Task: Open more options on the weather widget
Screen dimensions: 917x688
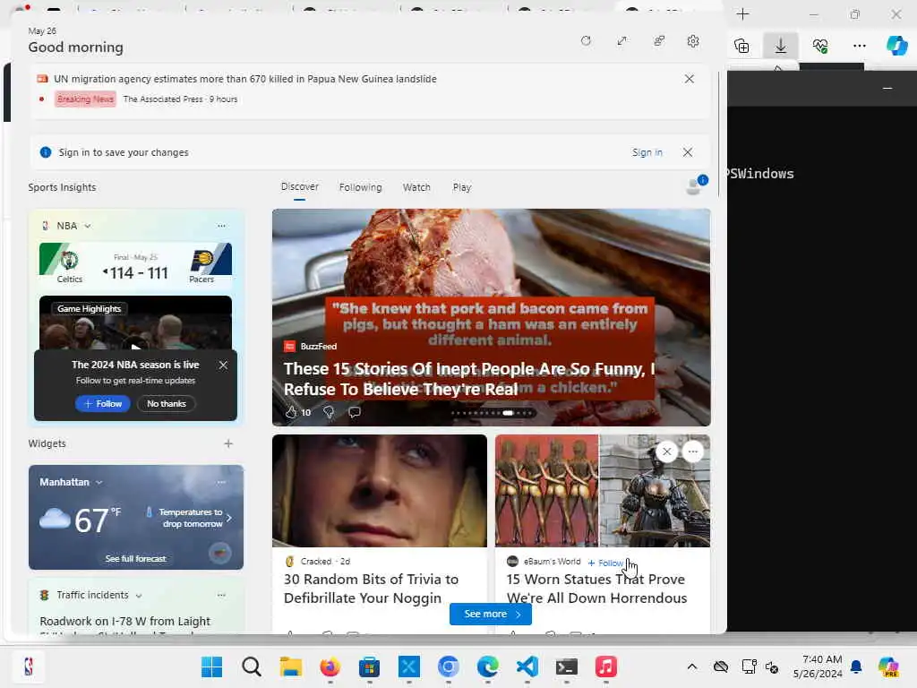Action: pyautogui.click(x=221, y=482)
